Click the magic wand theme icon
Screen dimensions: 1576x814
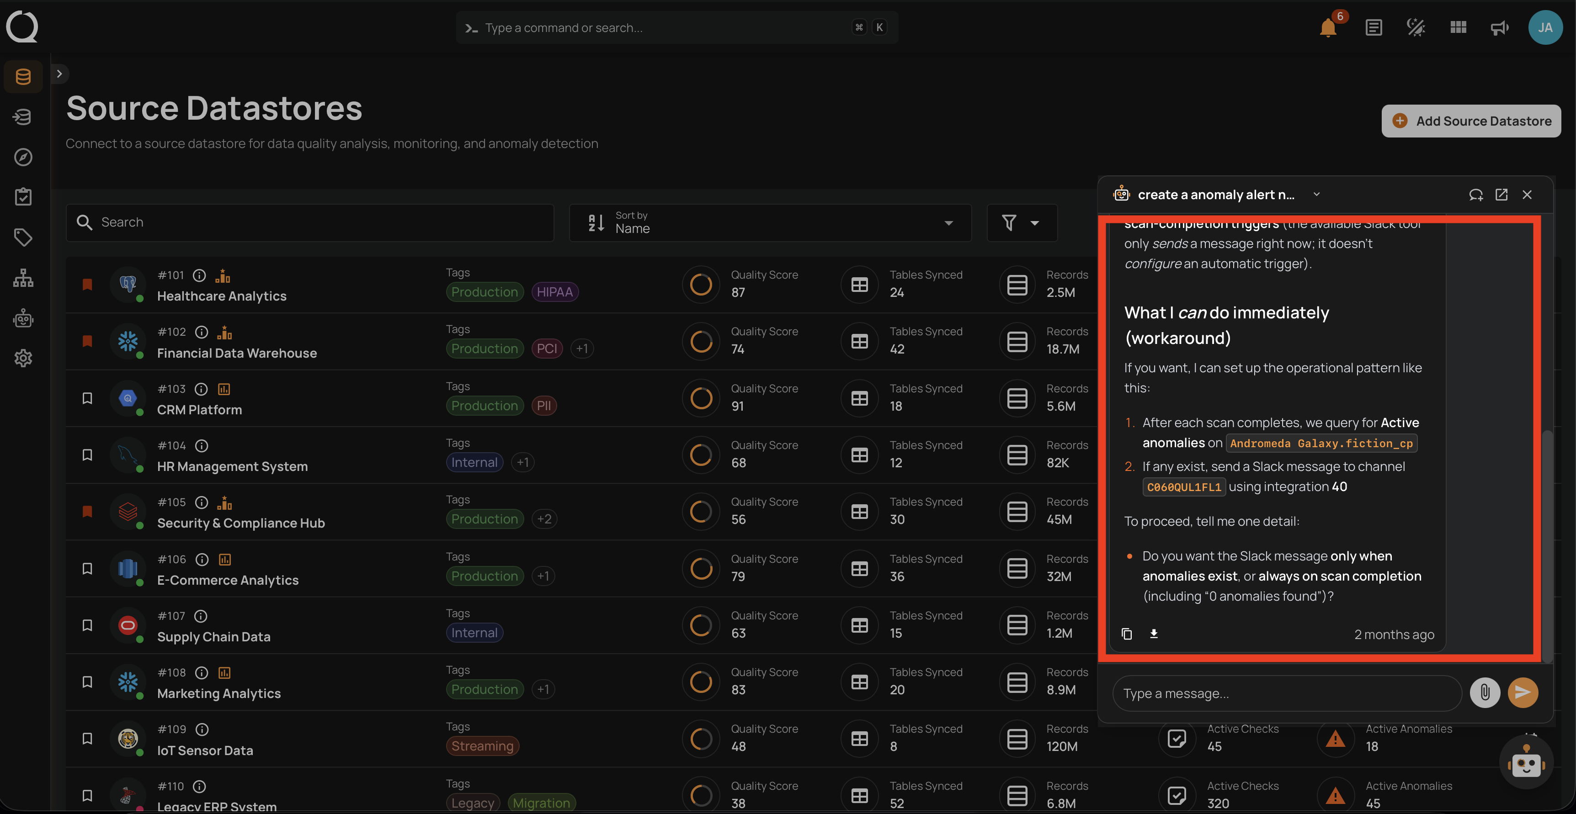(1416, 27)
